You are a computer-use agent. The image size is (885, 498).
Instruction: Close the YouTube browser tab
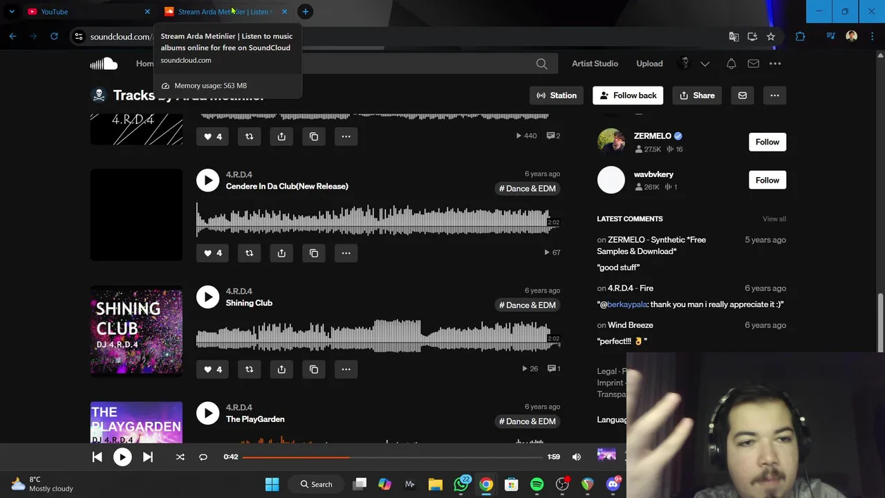coord(147,12)
